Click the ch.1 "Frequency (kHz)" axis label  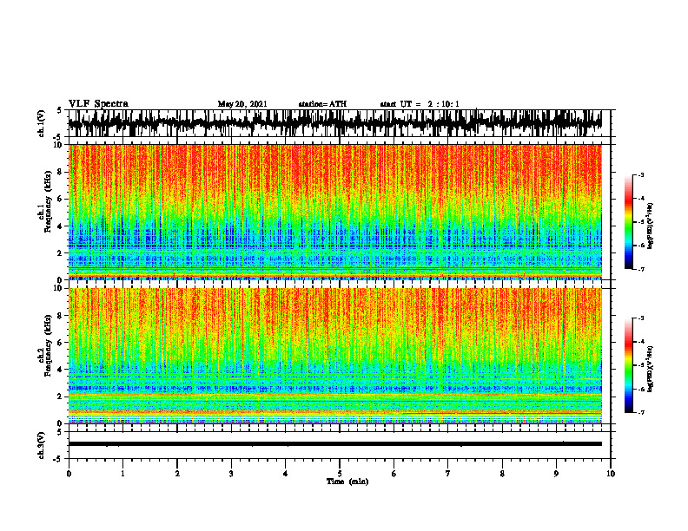(x=48, y=202)
